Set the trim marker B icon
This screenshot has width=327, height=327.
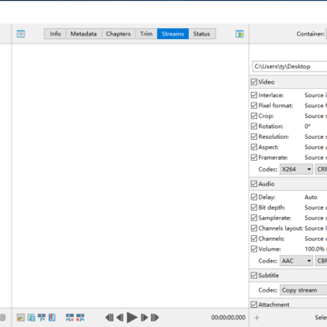point(80,317)
